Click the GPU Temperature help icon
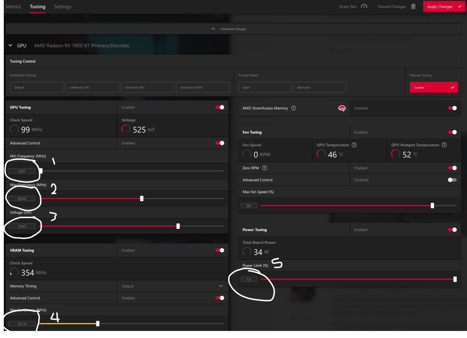The width and height of the screenshot is (467, 338). pyautogui.click(x=354, y=145)
